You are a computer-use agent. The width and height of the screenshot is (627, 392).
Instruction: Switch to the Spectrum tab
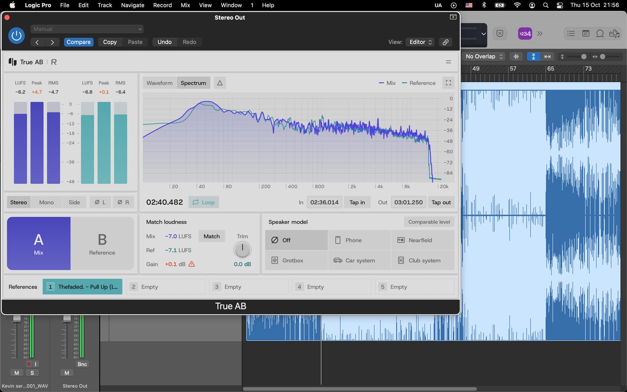[x=193, y=83]
